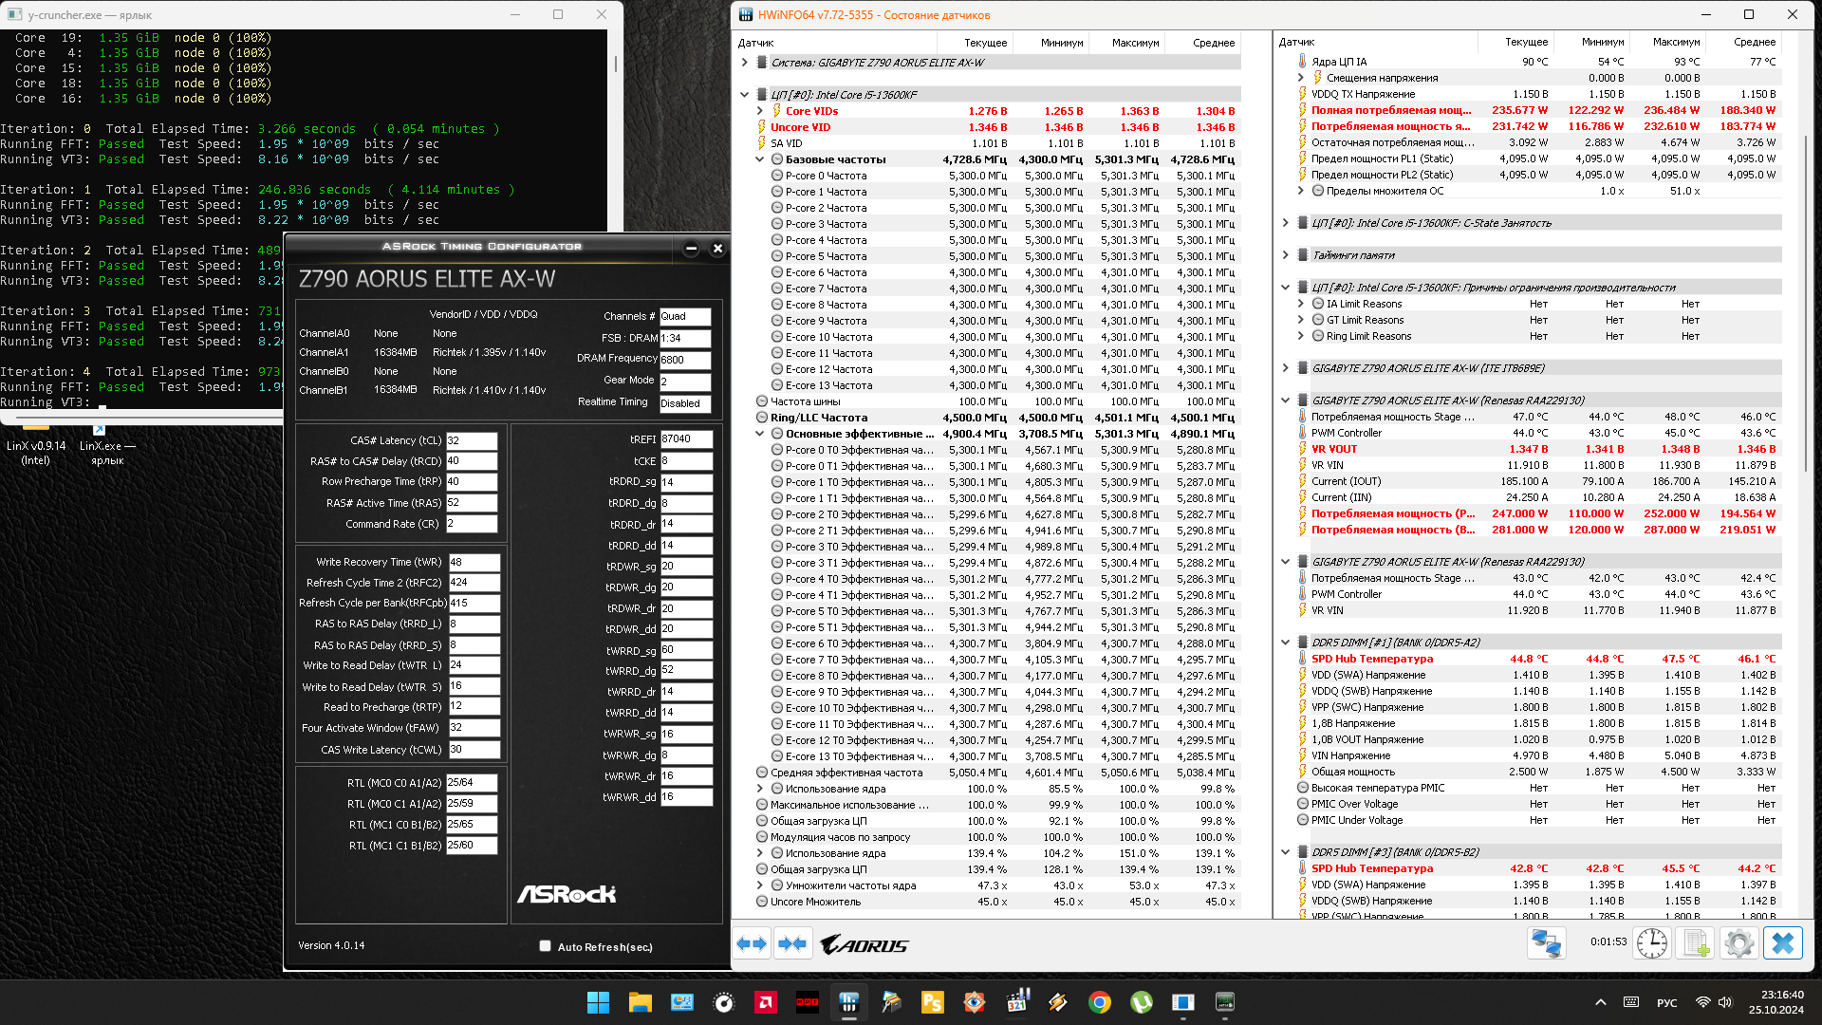Click the expand columns arrows button in HWiNFO
Screen dimensions: 1822x1025
click(752, 943)
